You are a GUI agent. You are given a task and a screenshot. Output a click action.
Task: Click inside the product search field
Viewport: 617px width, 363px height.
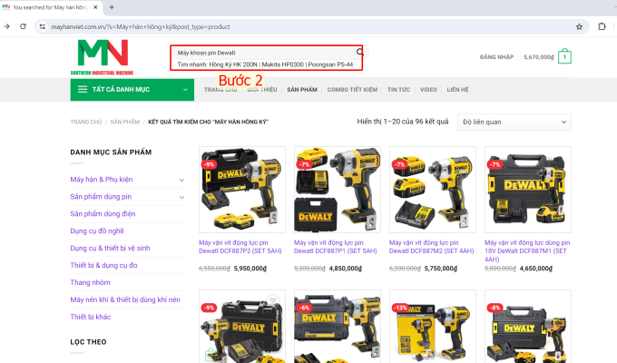[x=263, y=53]
